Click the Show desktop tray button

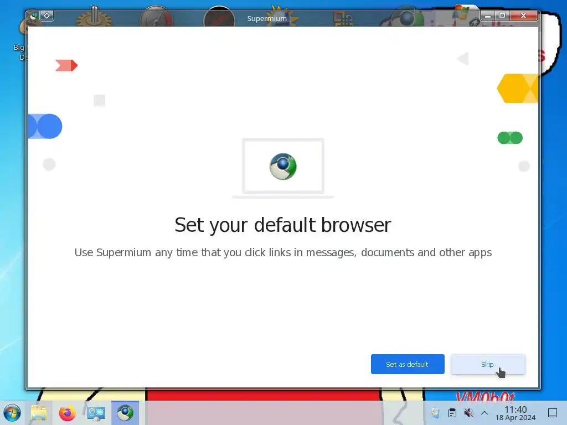[553, 413]
